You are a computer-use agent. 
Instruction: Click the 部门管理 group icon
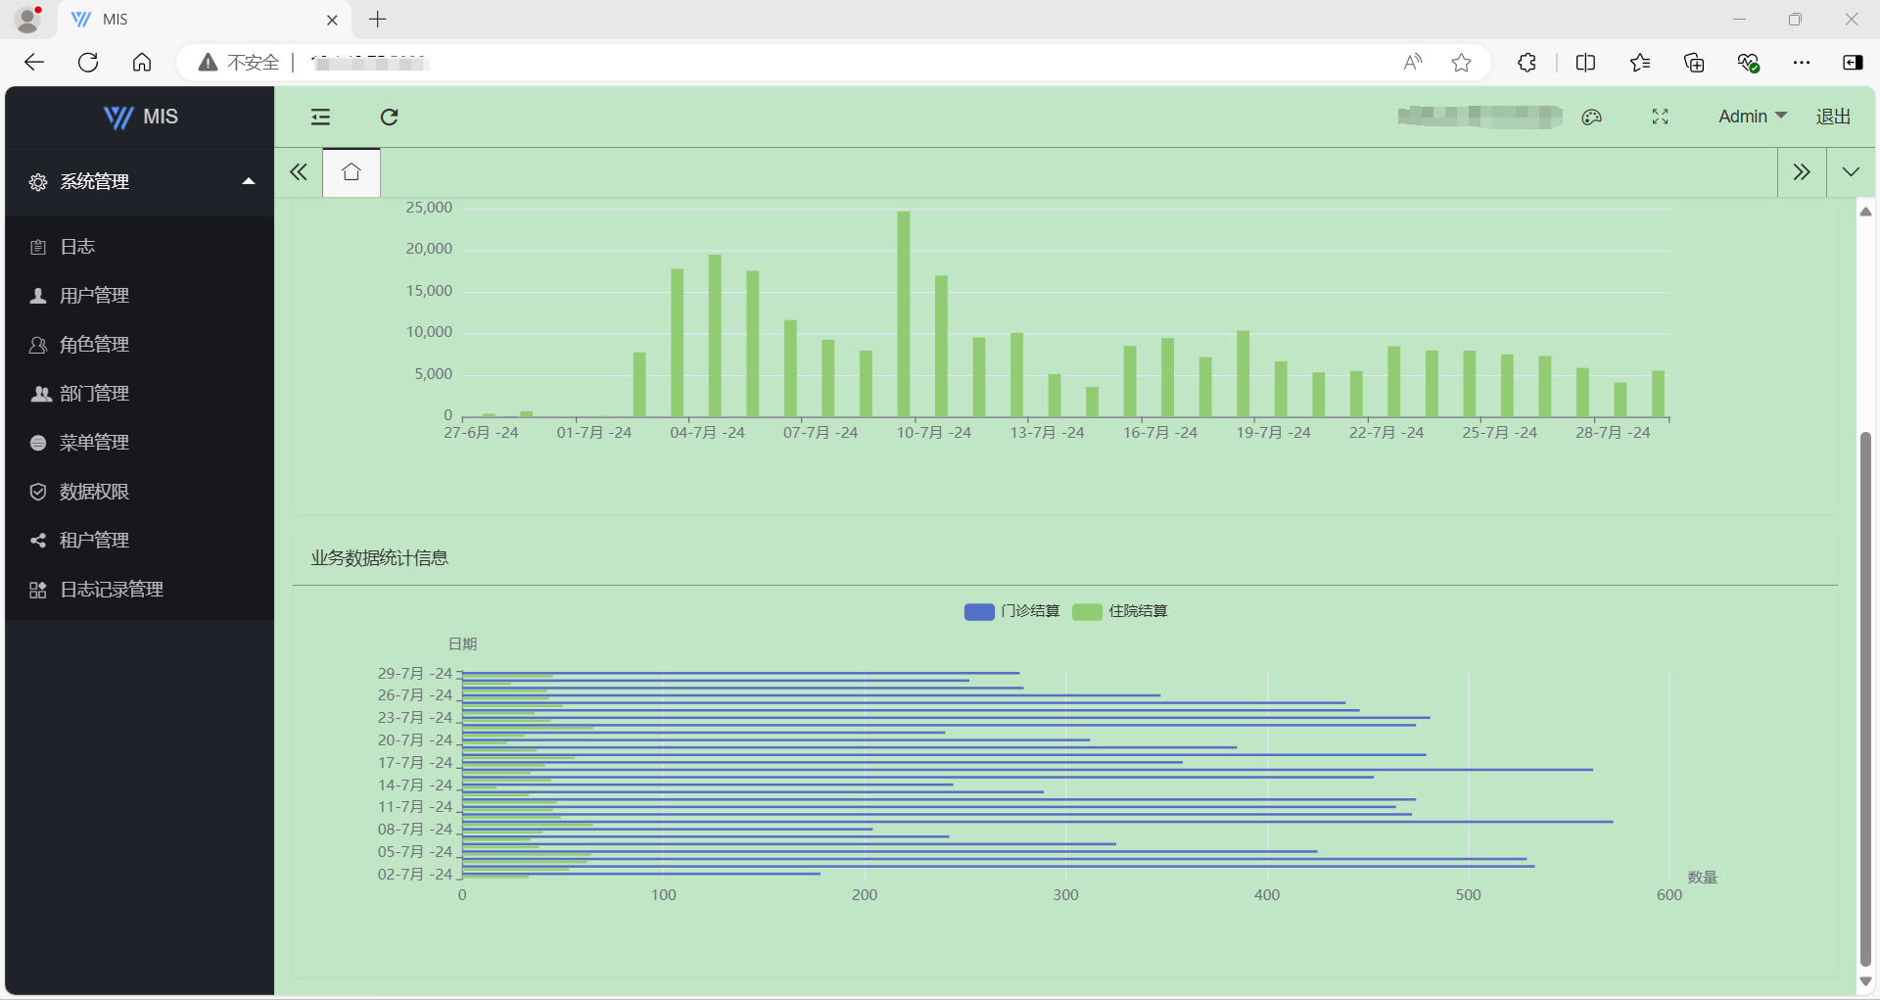[x=40, y=394]
